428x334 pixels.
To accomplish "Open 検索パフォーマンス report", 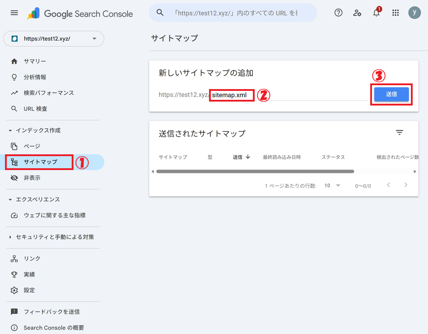I will tap(49, 93).
